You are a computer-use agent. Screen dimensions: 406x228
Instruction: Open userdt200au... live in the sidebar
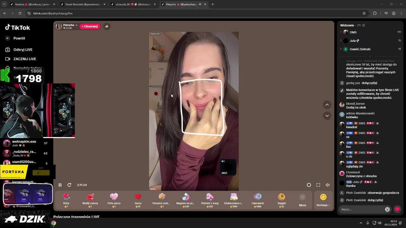click(25, 162)
